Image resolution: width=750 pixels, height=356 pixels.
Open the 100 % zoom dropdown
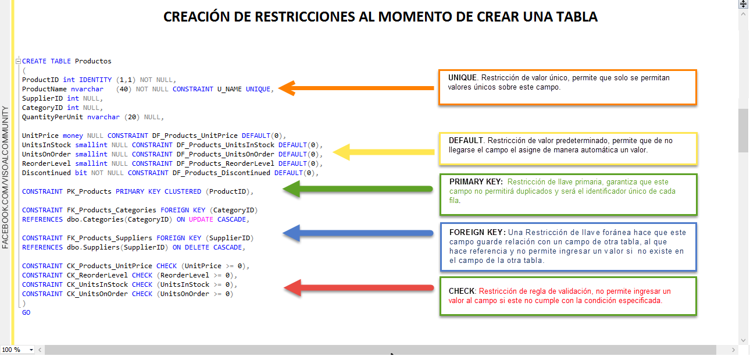click(x=31, y=350)
